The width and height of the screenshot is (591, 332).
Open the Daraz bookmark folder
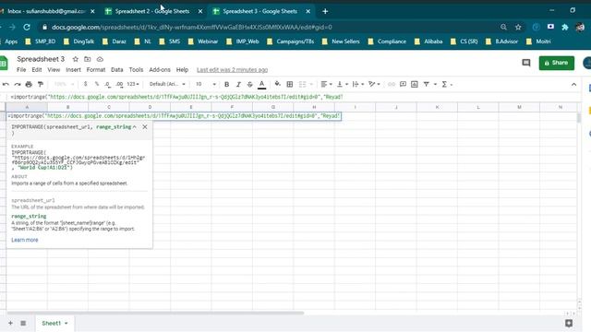click(x=115, y=41)
